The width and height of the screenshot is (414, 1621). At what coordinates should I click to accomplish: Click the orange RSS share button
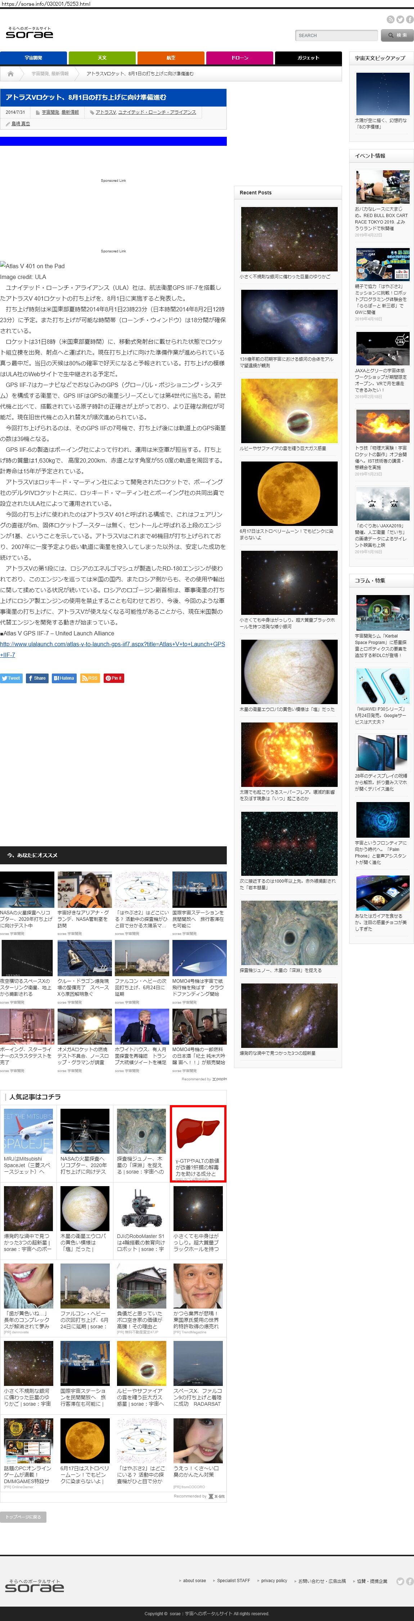[90, 678]
